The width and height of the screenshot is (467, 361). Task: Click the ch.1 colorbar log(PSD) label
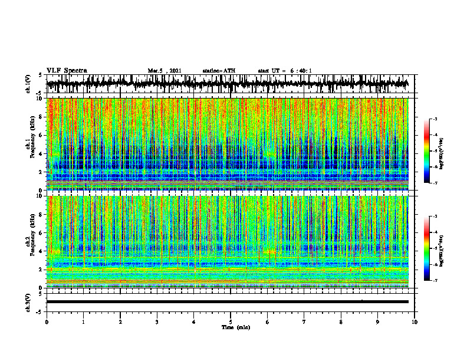click(442, 154)
